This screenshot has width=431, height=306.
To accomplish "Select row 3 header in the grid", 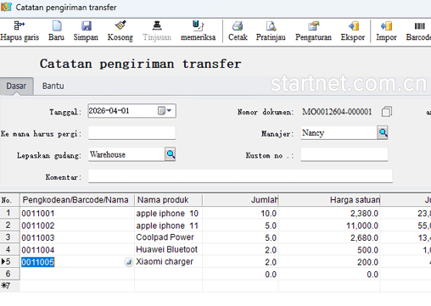I will coord(9,237).
